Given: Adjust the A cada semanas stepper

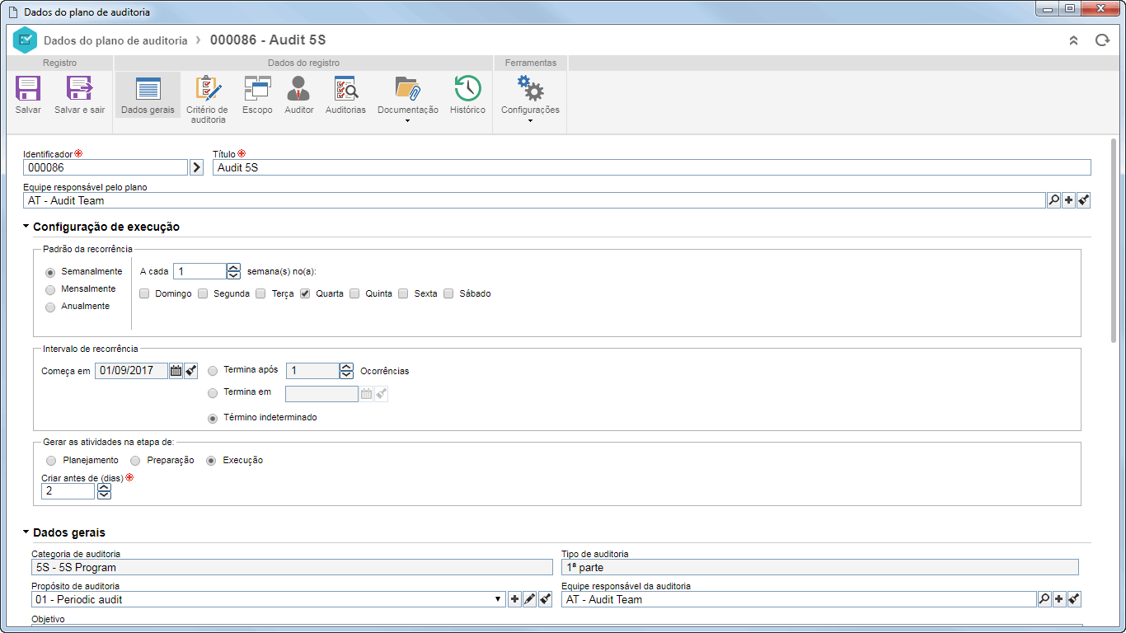Looking at the screenshot, I should click(x=233, y=271).
